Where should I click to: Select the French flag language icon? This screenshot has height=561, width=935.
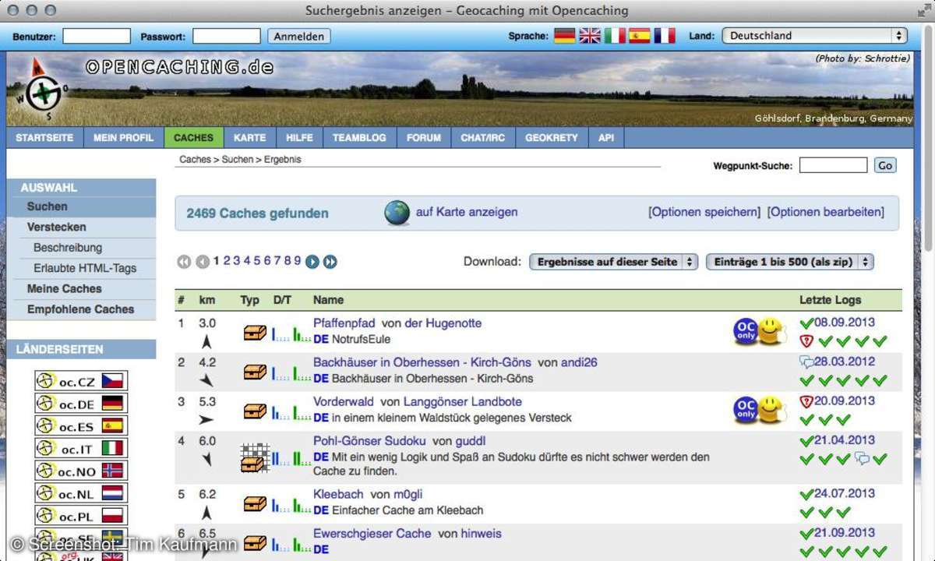point(665,36)
